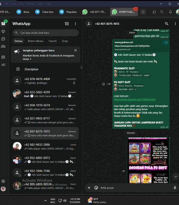This screenshot has height=205, width=179.
Task: Open the Diarsipkan archived chats
Action: click(45, 69)
